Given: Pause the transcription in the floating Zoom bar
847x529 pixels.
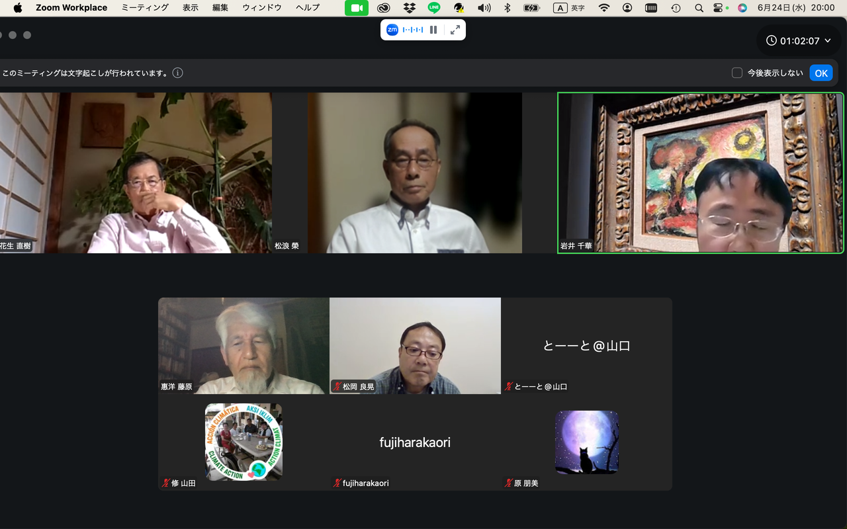Looking at the screenshot, I should (433, 30).
